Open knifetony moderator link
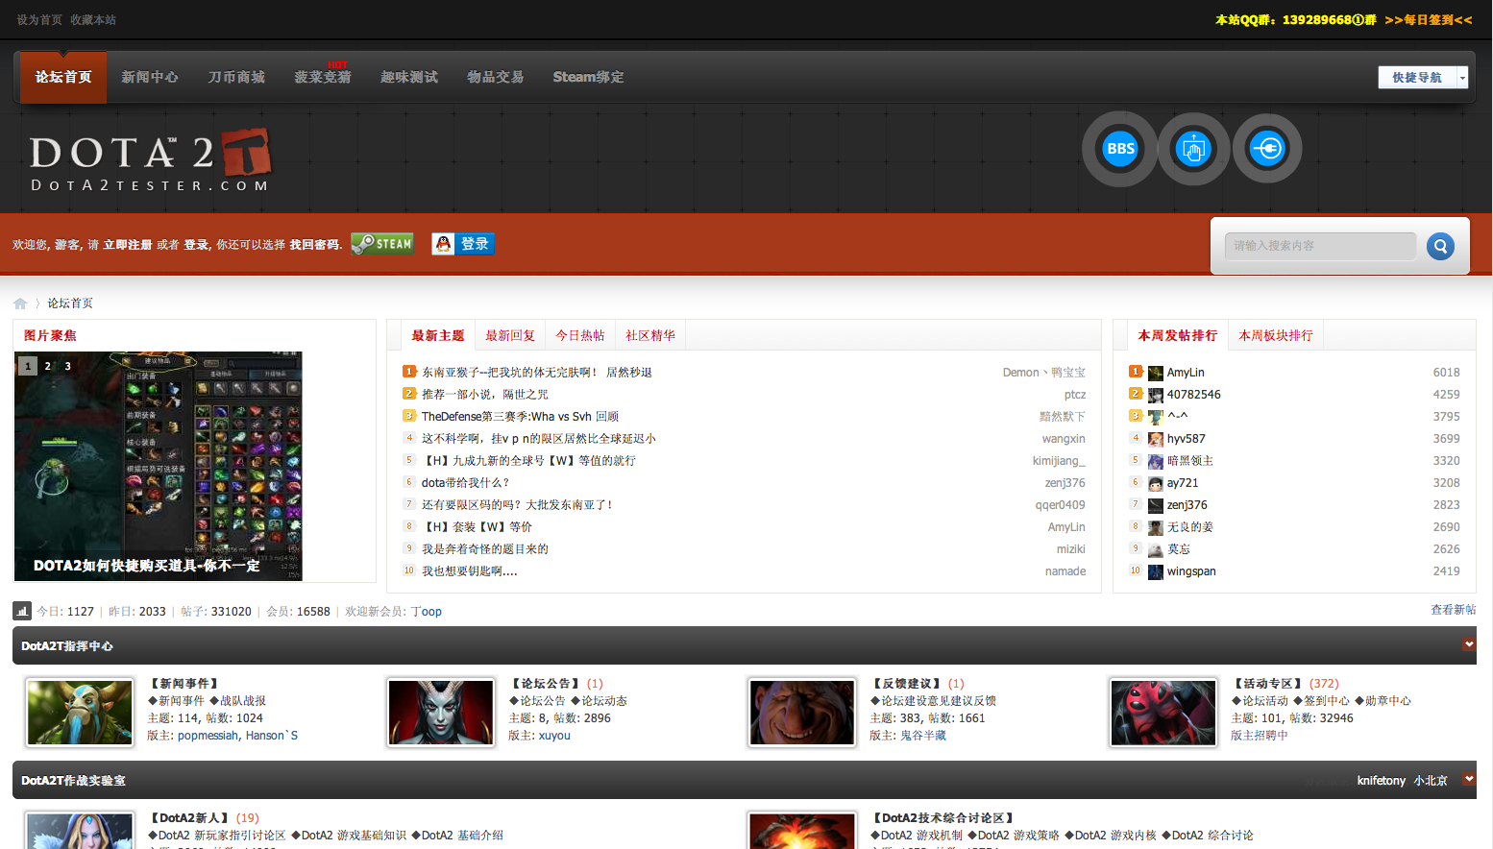The width and height of the screenshot is (1493, 849). 1382,781
